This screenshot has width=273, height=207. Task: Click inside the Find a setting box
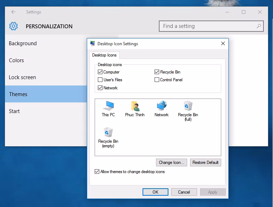click(x=207, y=26)
